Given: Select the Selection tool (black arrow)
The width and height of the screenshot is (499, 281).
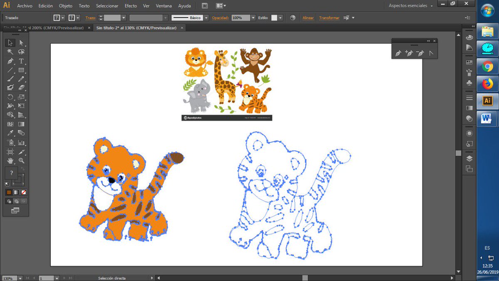Looking at the screenshot, I should (10, 43).
